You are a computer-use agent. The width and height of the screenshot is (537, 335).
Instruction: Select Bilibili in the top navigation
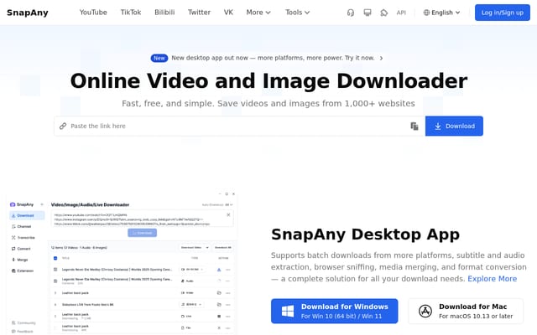164,13
